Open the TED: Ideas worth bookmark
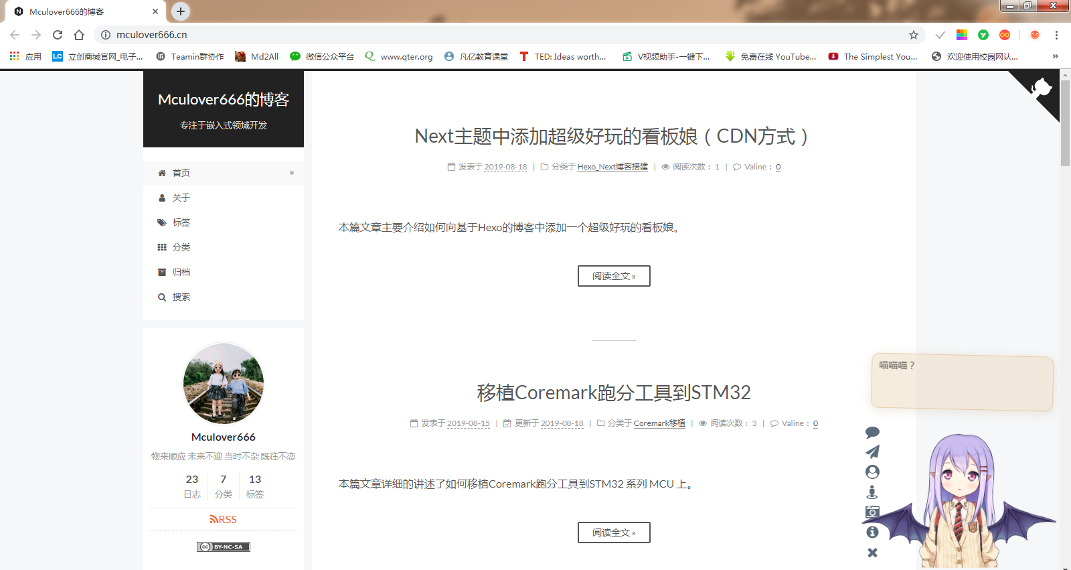Viewport: 1071px width, 570px height. click(x=563, y=56)
